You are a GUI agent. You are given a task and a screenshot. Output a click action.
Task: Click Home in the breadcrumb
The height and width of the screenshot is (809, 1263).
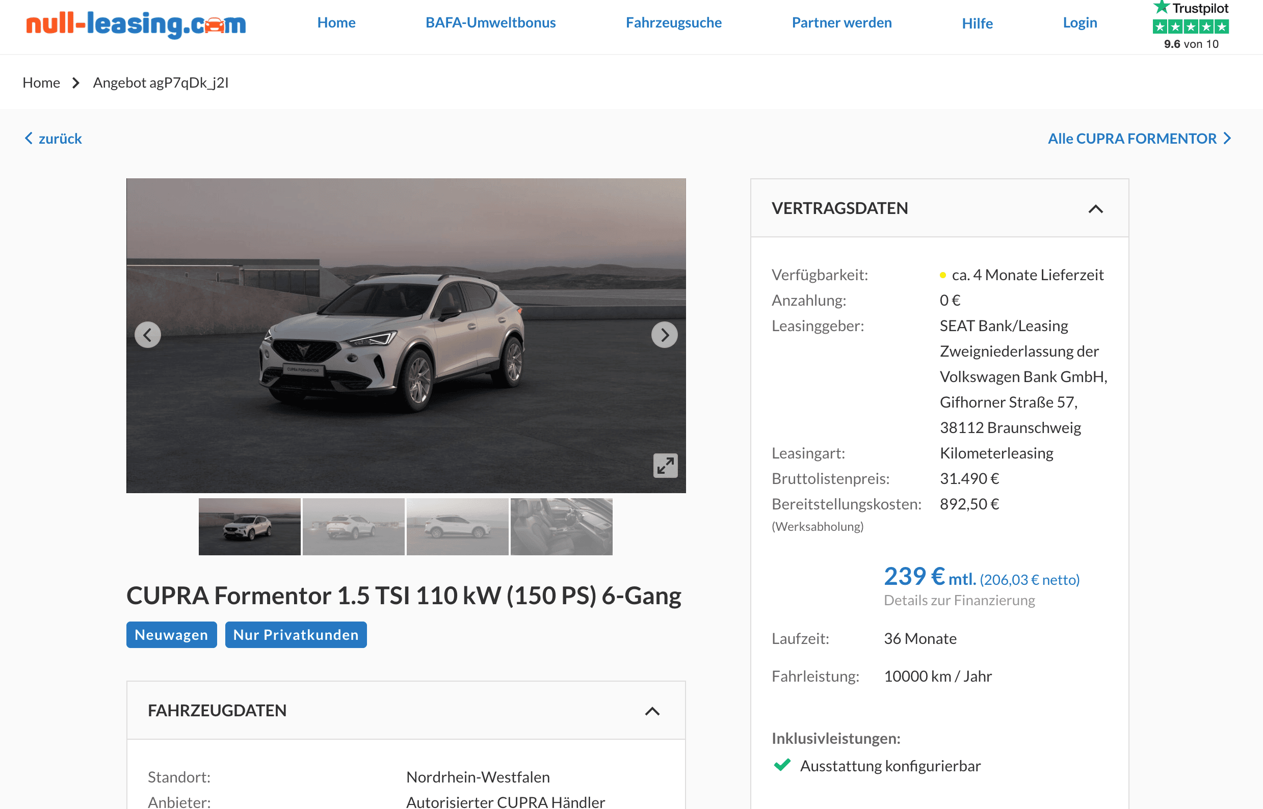(x=41, y=83)
